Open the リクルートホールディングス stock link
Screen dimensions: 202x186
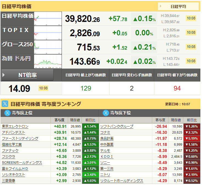coord(121,181)
